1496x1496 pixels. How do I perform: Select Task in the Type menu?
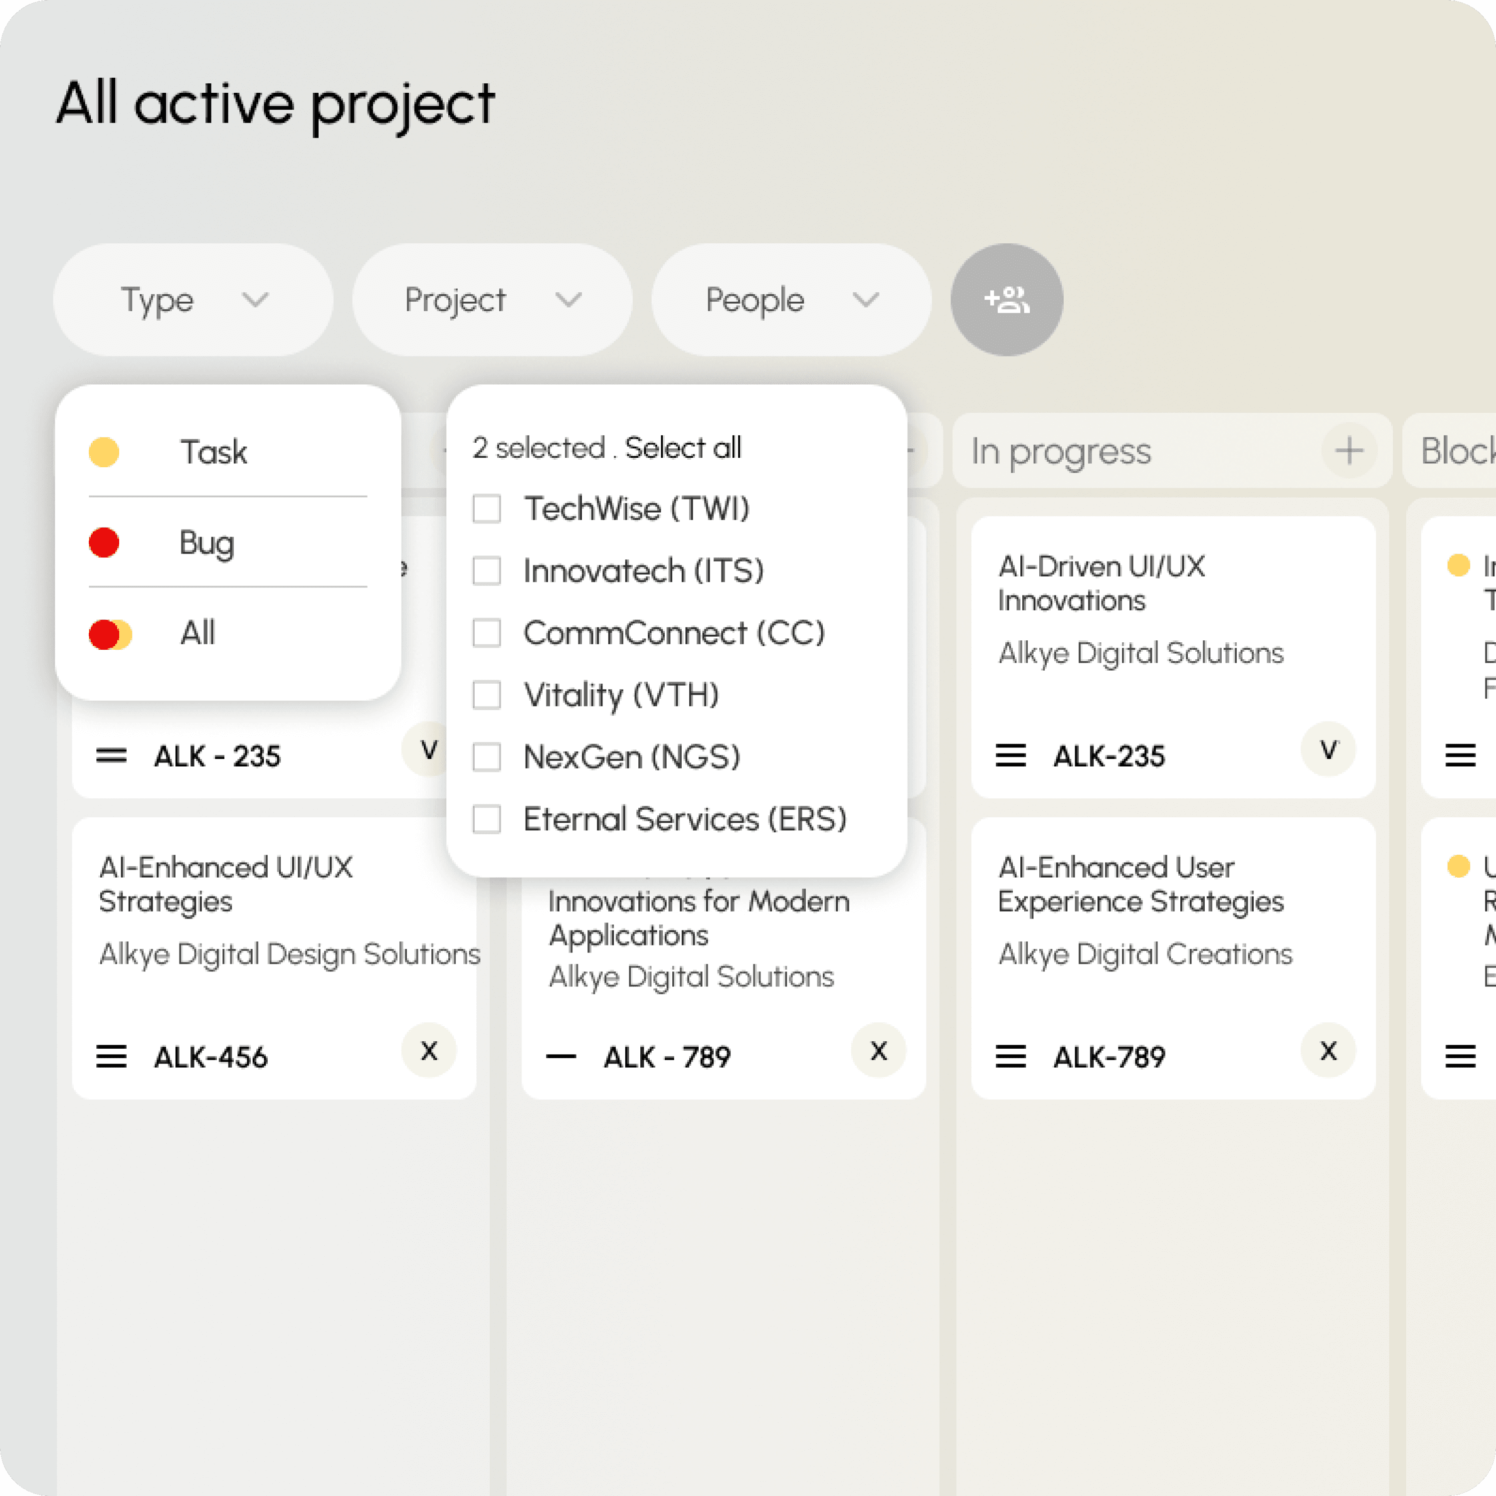click(x=228, y=452)
